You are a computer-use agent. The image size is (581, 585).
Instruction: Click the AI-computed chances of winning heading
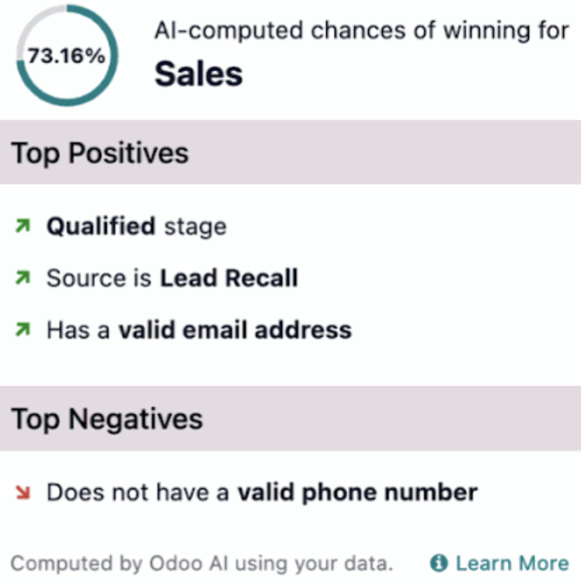click(x=361, y=31)
